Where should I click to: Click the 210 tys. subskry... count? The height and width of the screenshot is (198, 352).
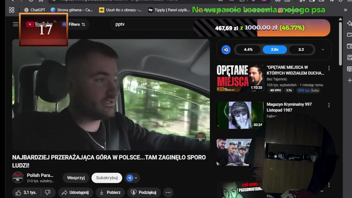point(40,181)
